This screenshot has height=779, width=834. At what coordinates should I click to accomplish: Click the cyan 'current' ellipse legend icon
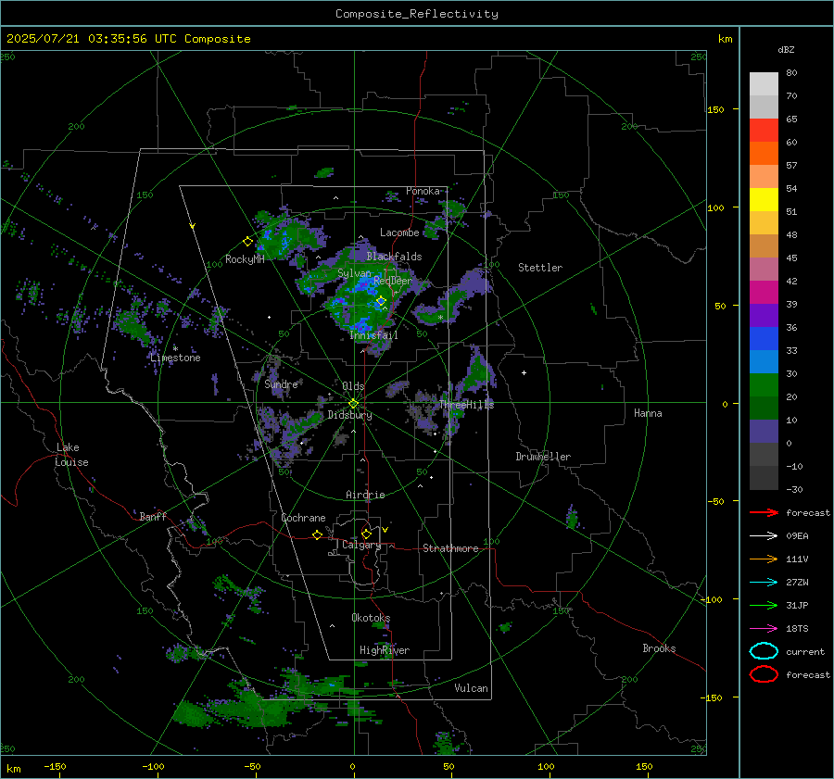tap(764, 651)
